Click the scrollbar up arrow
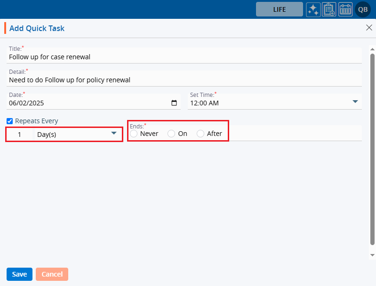Screen dimensions: 376x286 tap(372, 49)
